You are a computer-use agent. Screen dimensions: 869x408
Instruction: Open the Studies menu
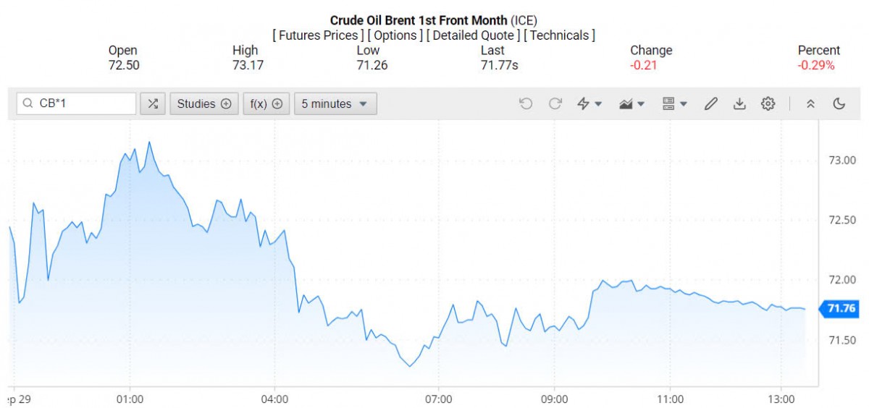(x=204, y=103)
